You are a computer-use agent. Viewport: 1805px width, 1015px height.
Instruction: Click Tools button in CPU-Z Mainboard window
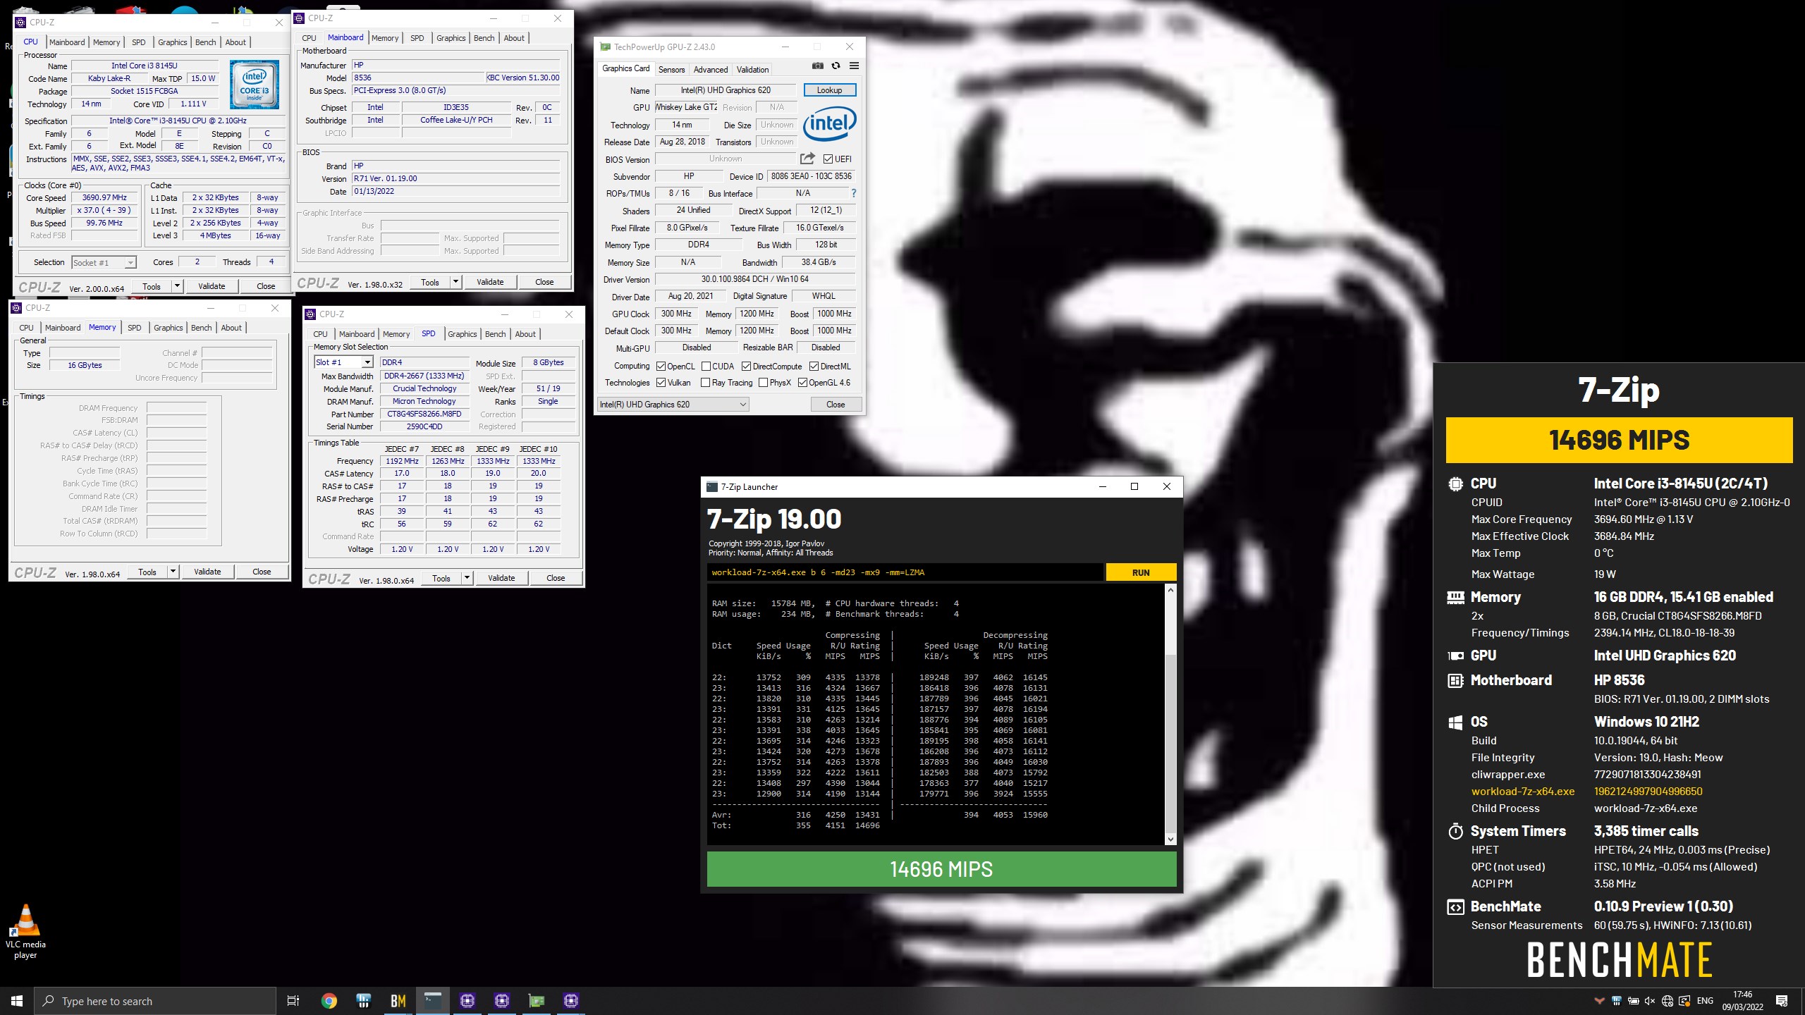pyautogui.click(x=430, y=282)
